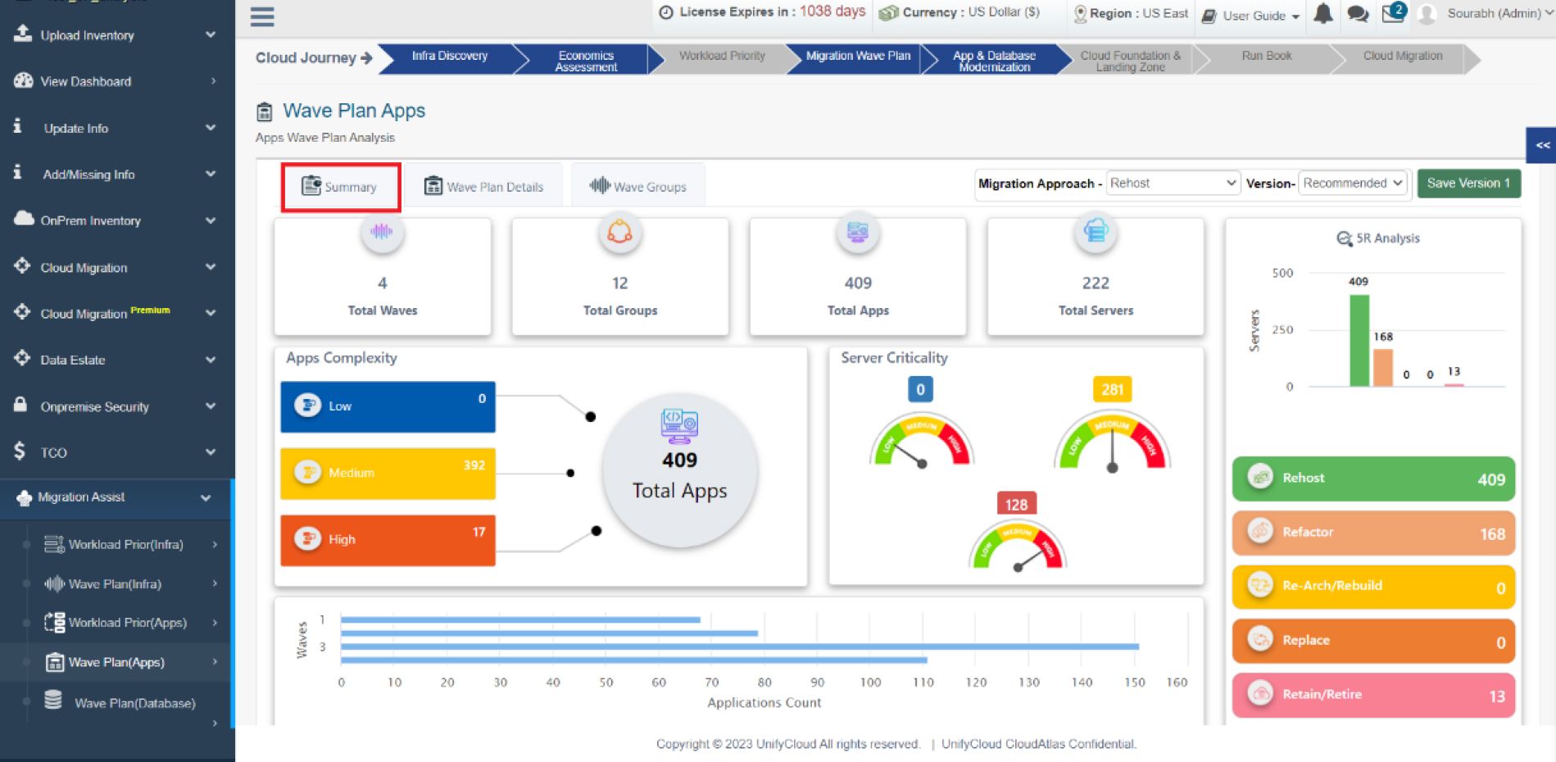Open the Migration Approach dropdown

pyautogui.click(x=1173, y=183)
